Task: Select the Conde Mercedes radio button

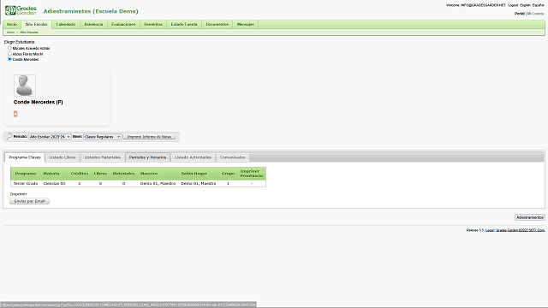Action: point(9,59)
